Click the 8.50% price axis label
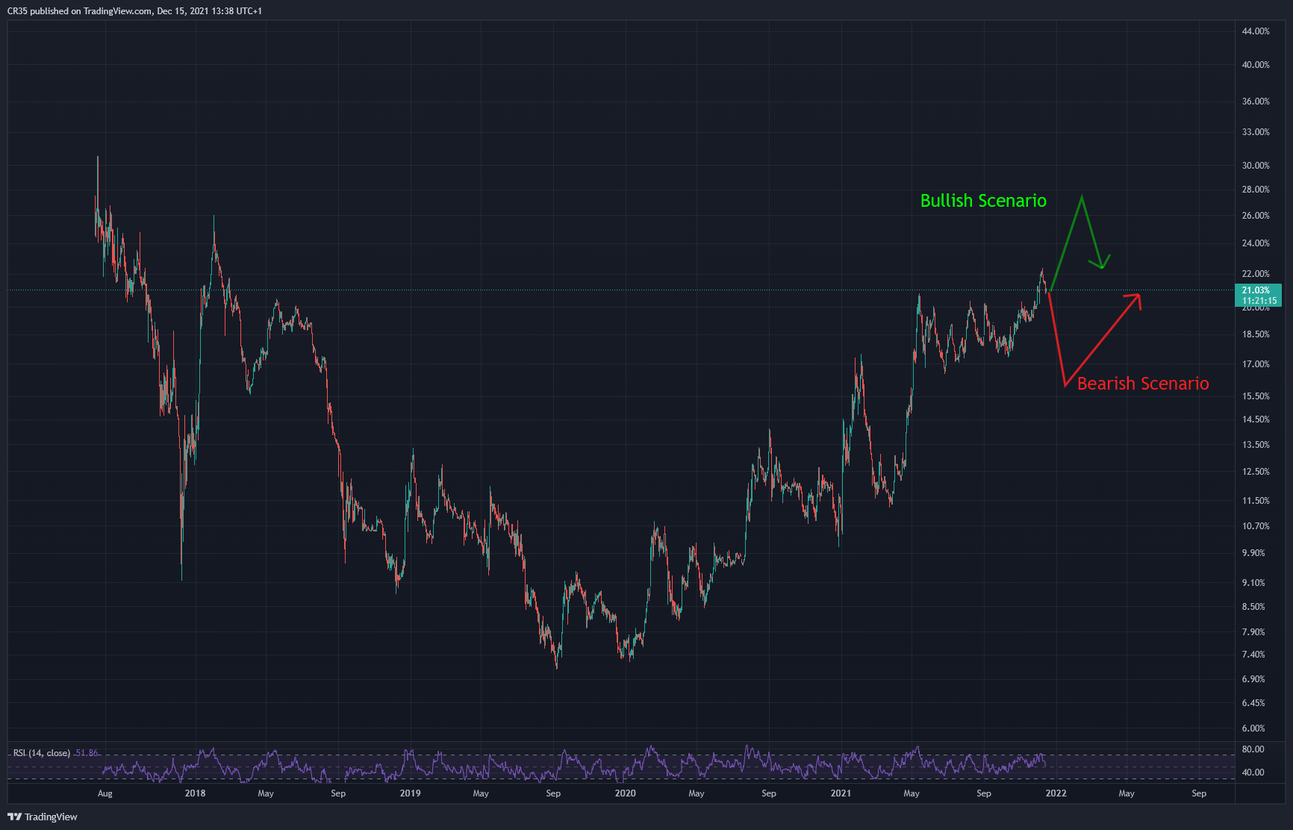 click(1253, 607)
